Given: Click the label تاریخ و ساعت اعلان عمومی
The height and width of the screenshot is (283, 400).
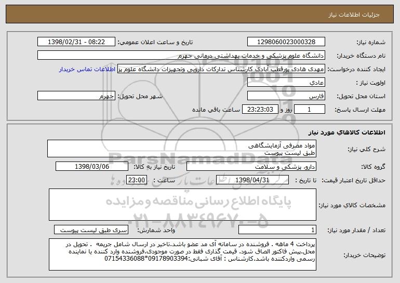Looking at the screenshot, I should point(155,42).
